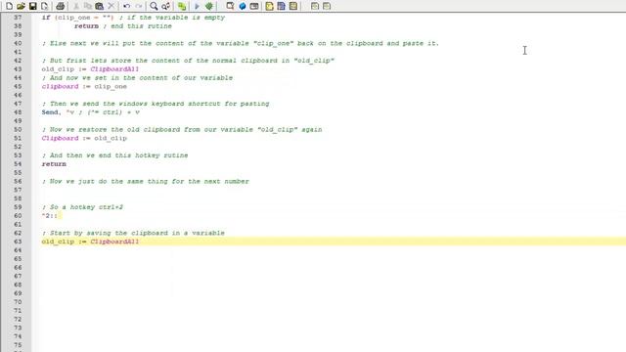Select line number 43 in the gutter
The image size is (626, 352).
(18, 69)
